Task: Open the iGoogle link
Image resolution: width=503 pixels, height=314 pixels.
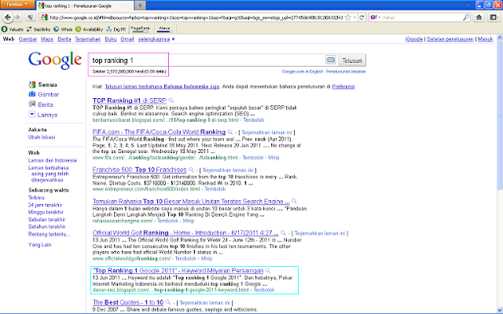Action: [414, 39]
